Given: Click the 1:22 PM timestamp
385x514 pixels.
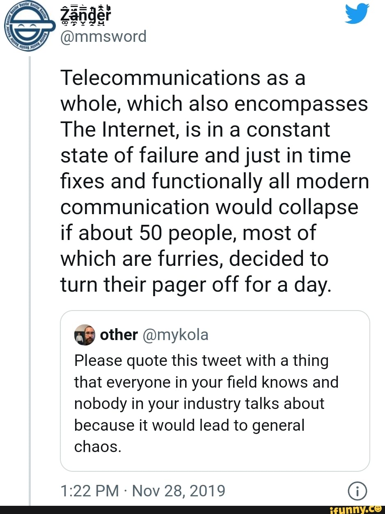Looking at the screenshot, I should (x=90, y=491).
